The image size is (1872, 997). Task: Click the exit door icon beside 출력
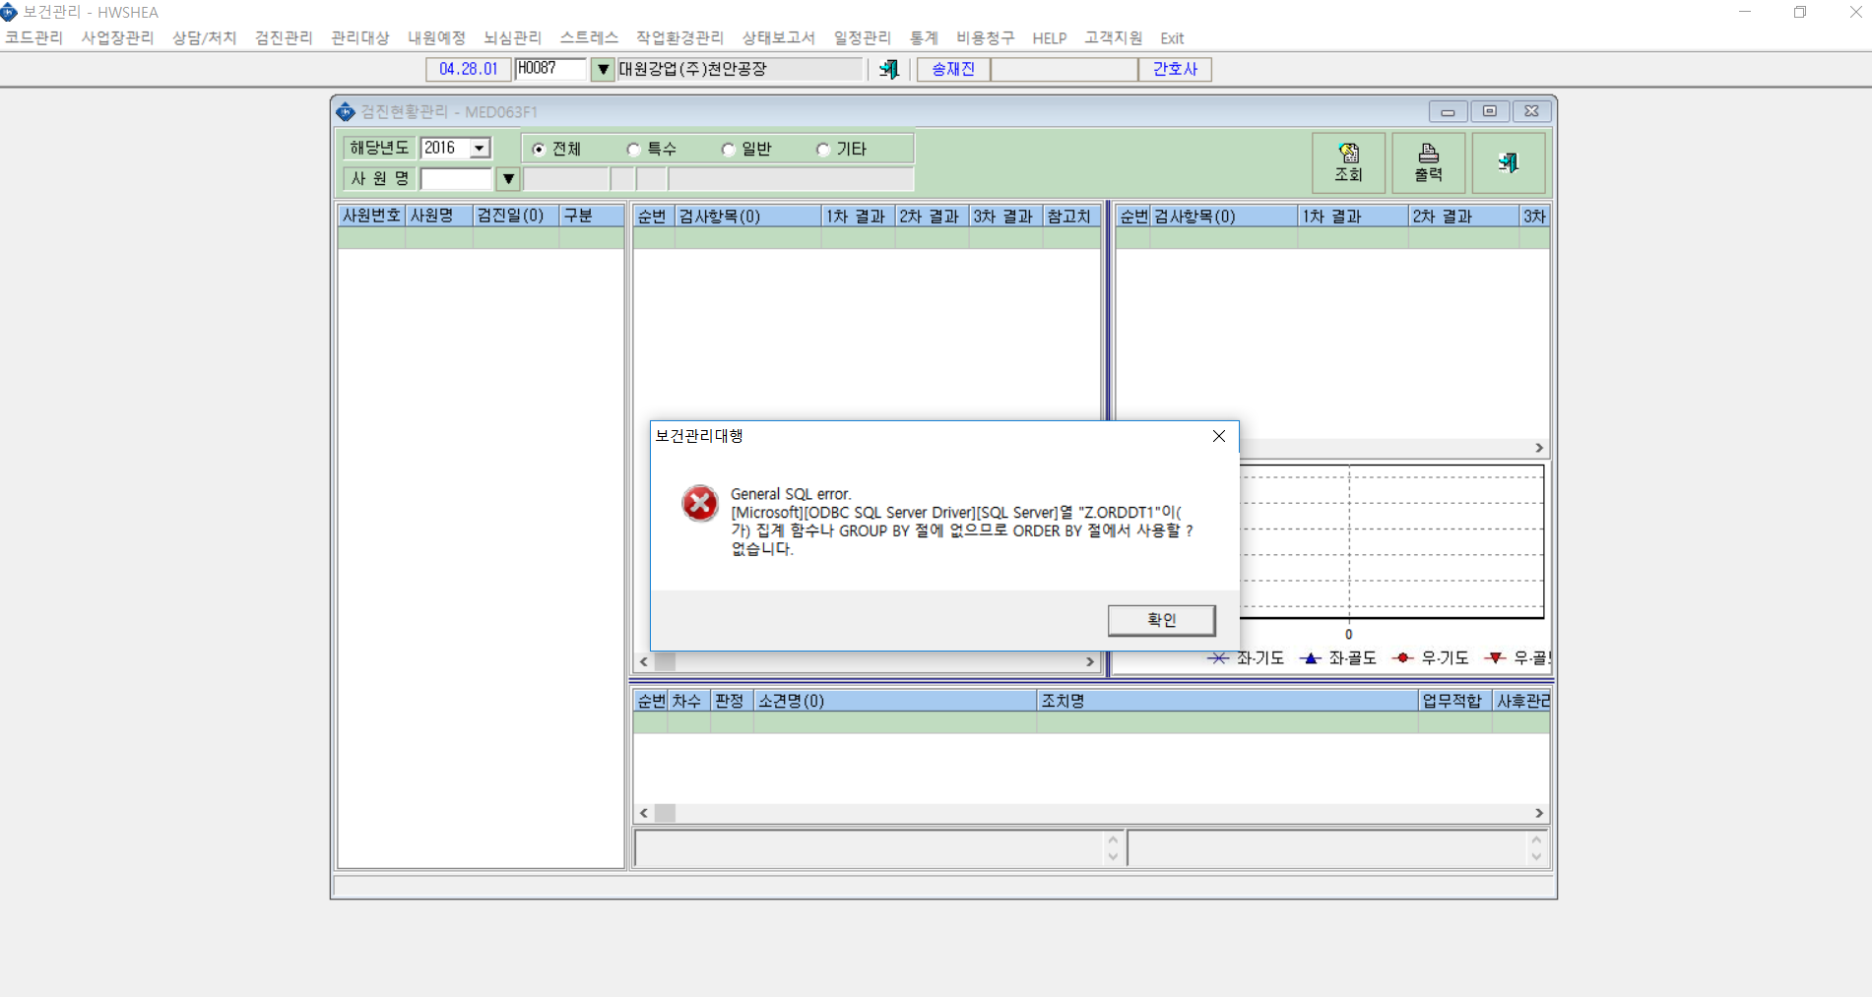coord(1508,162)
